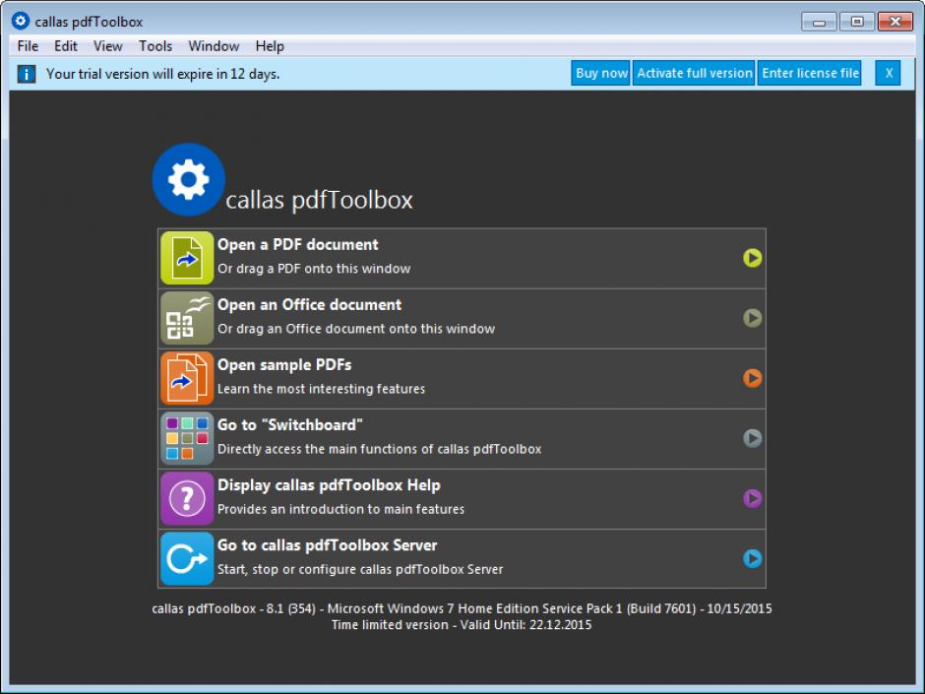The width and height of the screenshot is (925, 694).
Task: Click Enter license file button
Action: [x=810, y=73]
